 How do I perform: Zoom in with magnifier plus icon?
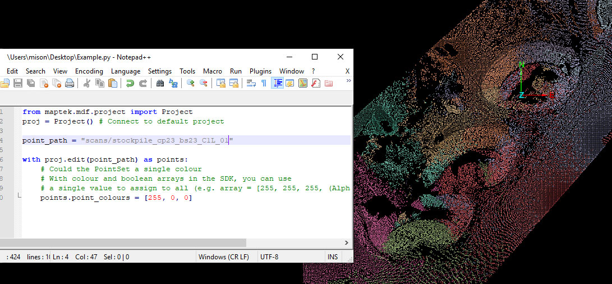191,83
